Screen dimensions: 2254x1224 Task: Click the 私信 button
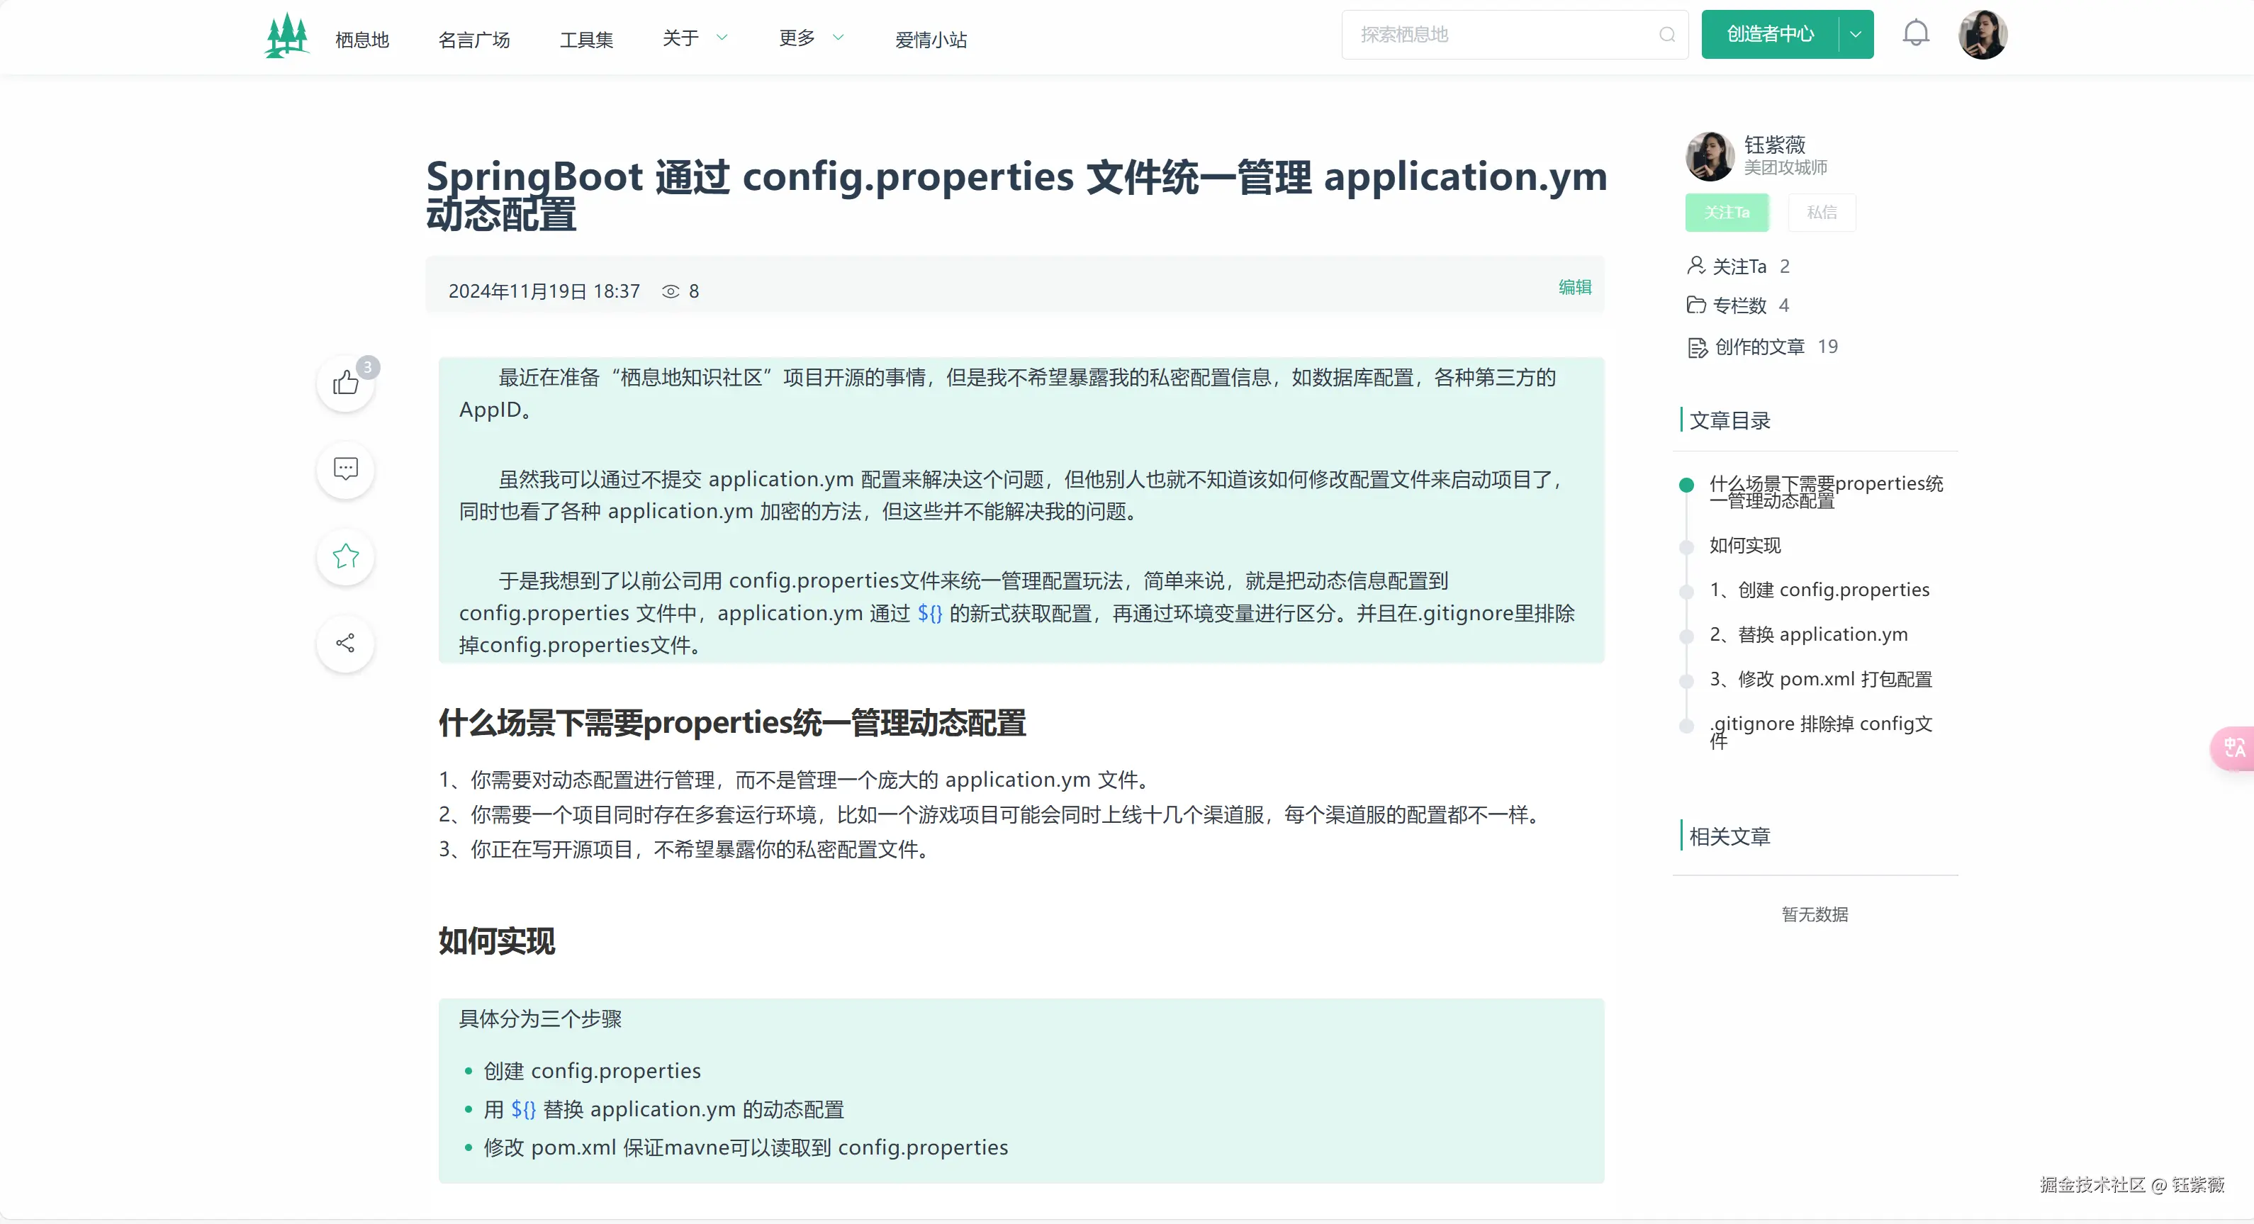(1822, 212)
